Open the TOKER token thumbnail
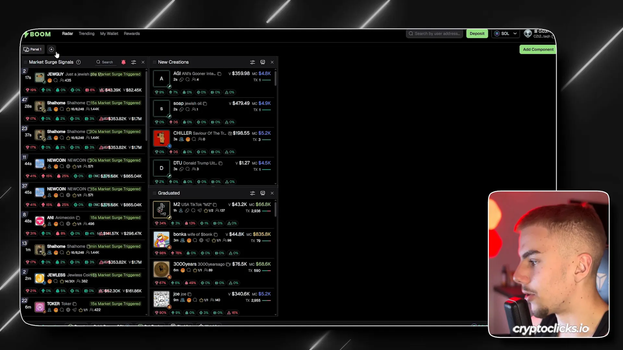623x350 pixels. [x=40, y=307]
